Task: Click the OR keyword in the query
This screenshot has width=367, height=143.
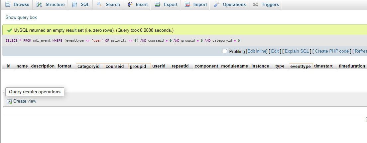Action: coord(107,41)
